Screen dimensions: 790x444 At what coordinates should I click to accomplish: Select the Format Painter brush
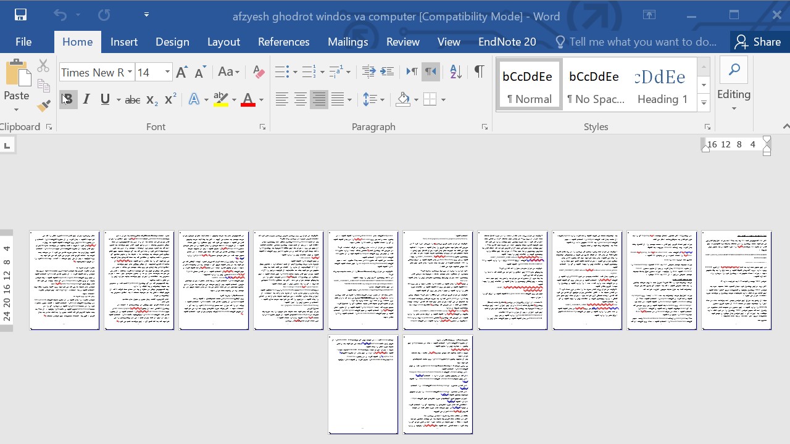coord(43,106)
